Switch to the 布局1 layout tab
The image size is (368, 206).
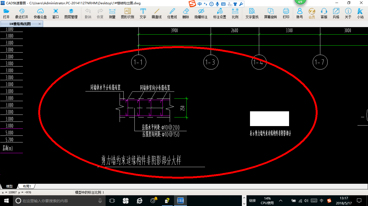tap(27, 186)
